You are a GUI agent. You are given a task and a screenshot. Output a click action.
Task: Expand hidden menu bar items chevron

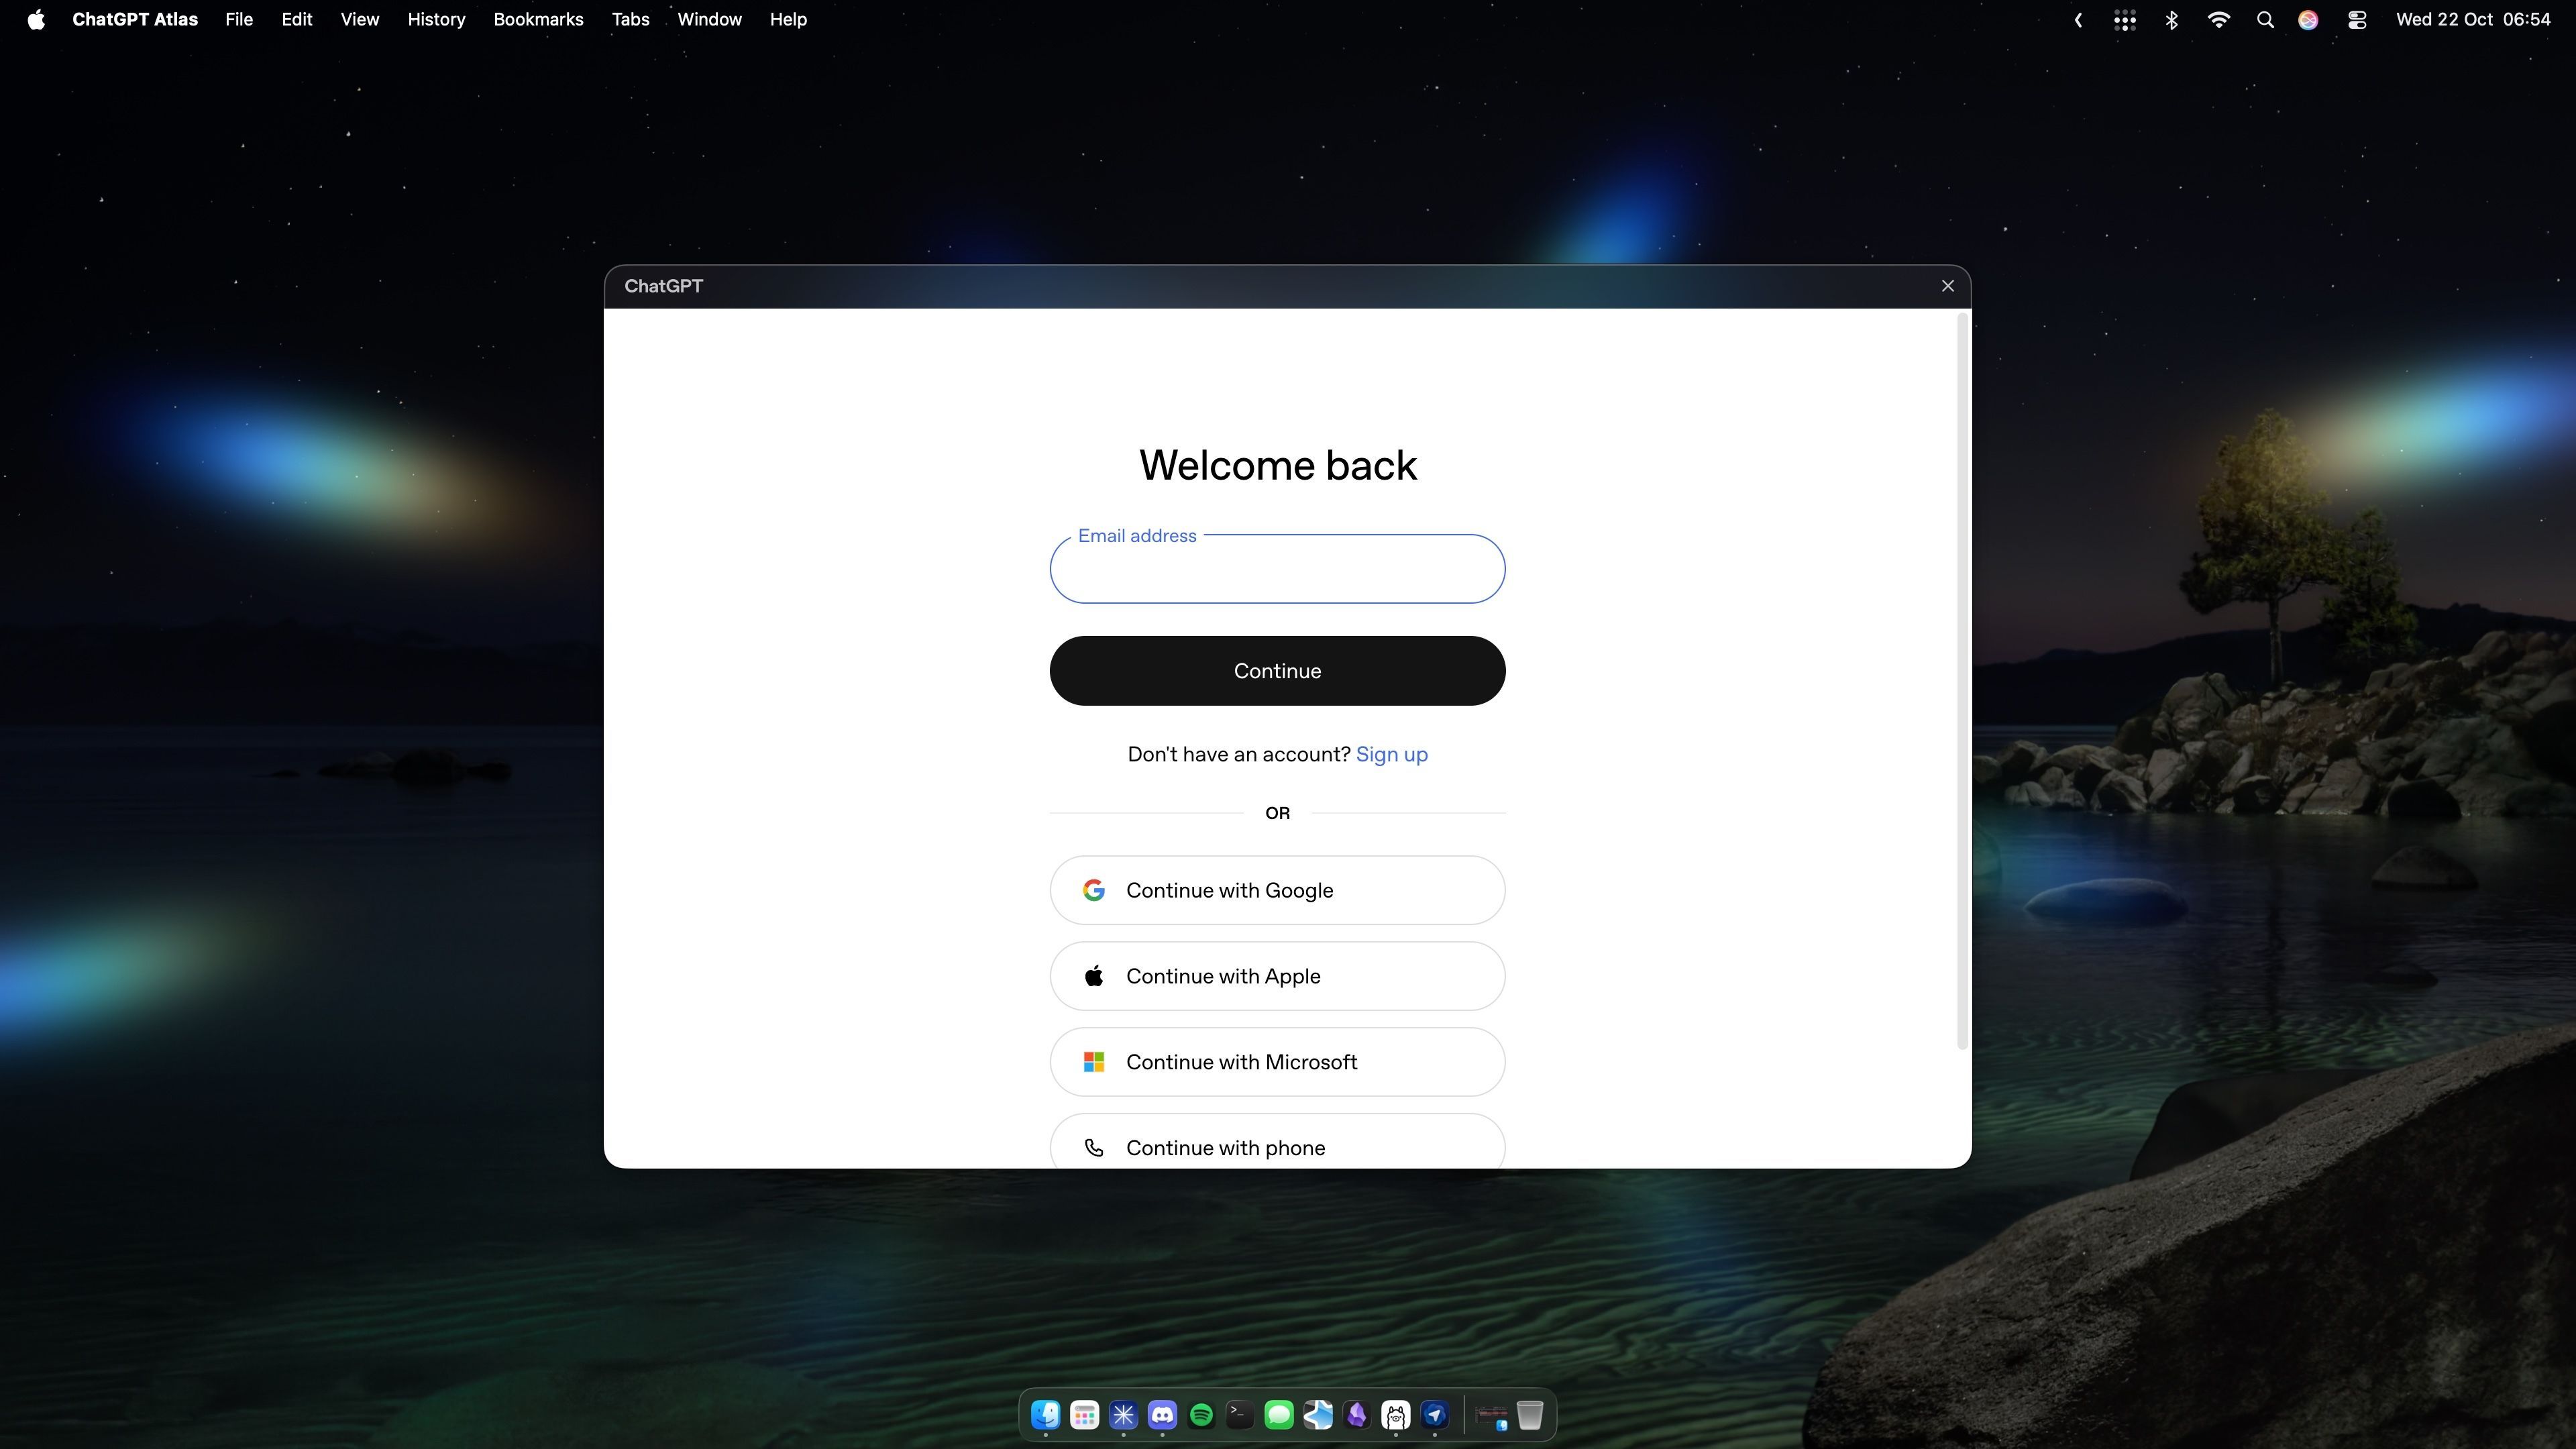coord(2078,20)
